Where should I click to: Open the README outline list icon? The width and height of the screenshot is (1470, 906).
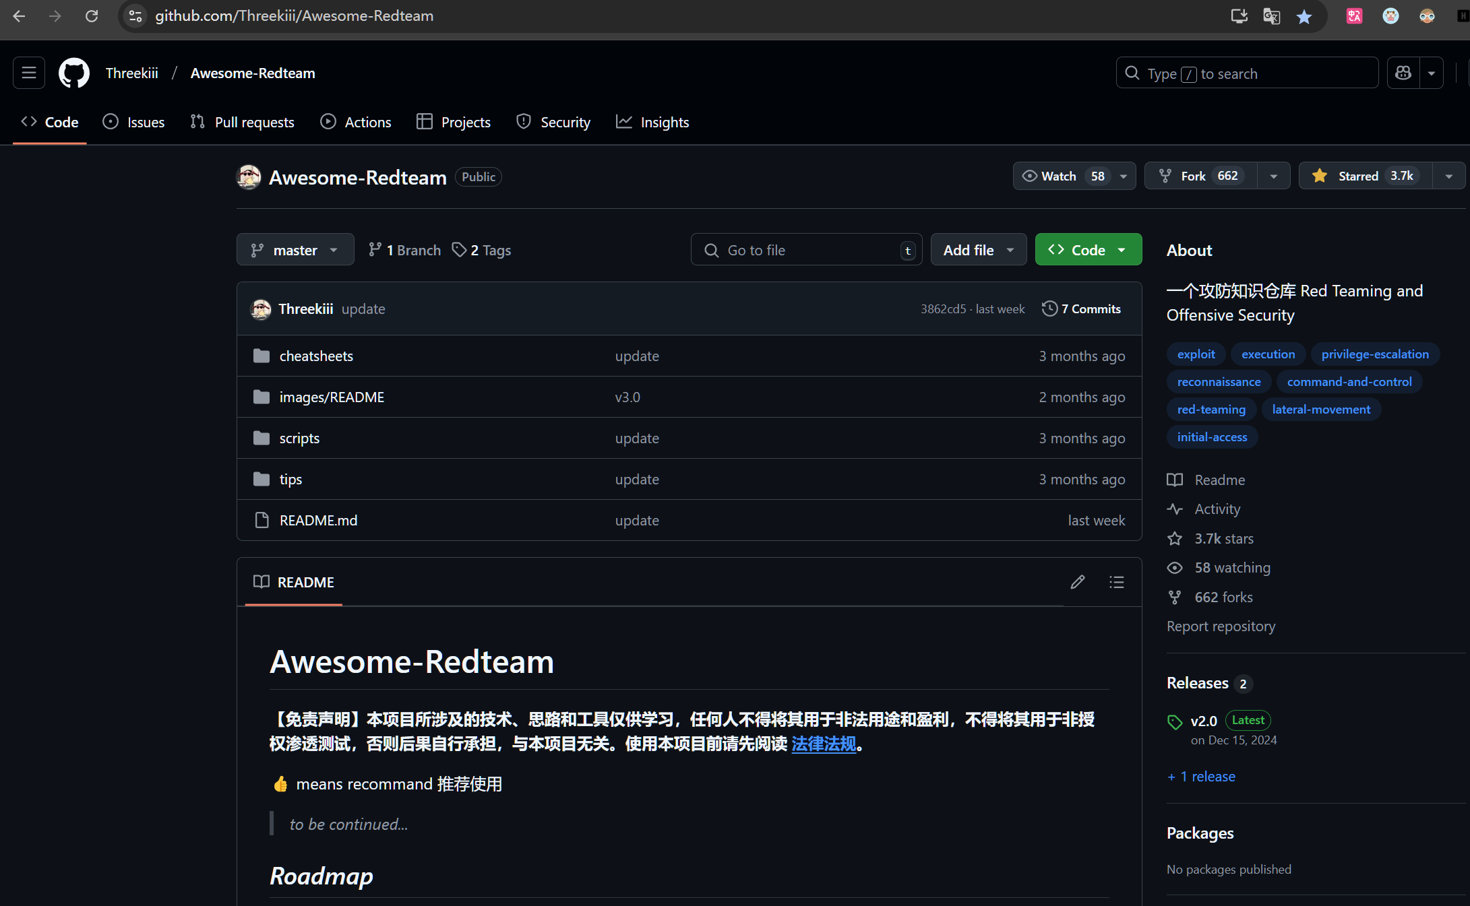tap(1117, 582)
